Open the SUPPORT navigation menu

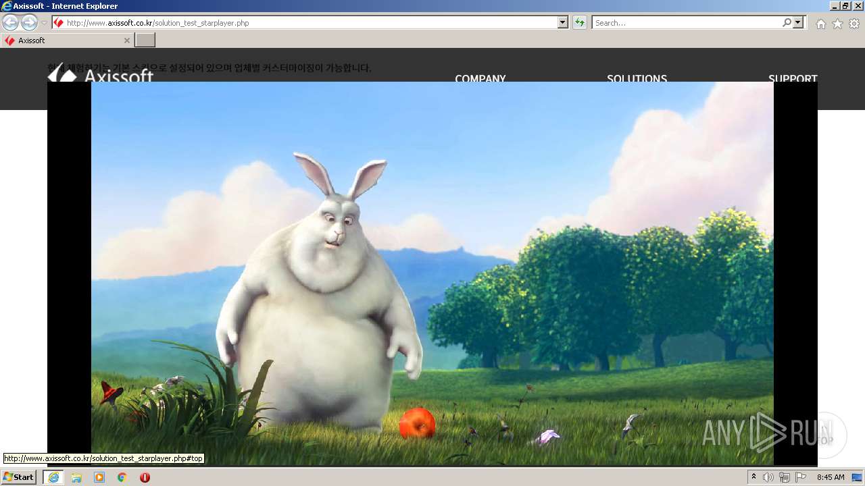tap(793, 78)
